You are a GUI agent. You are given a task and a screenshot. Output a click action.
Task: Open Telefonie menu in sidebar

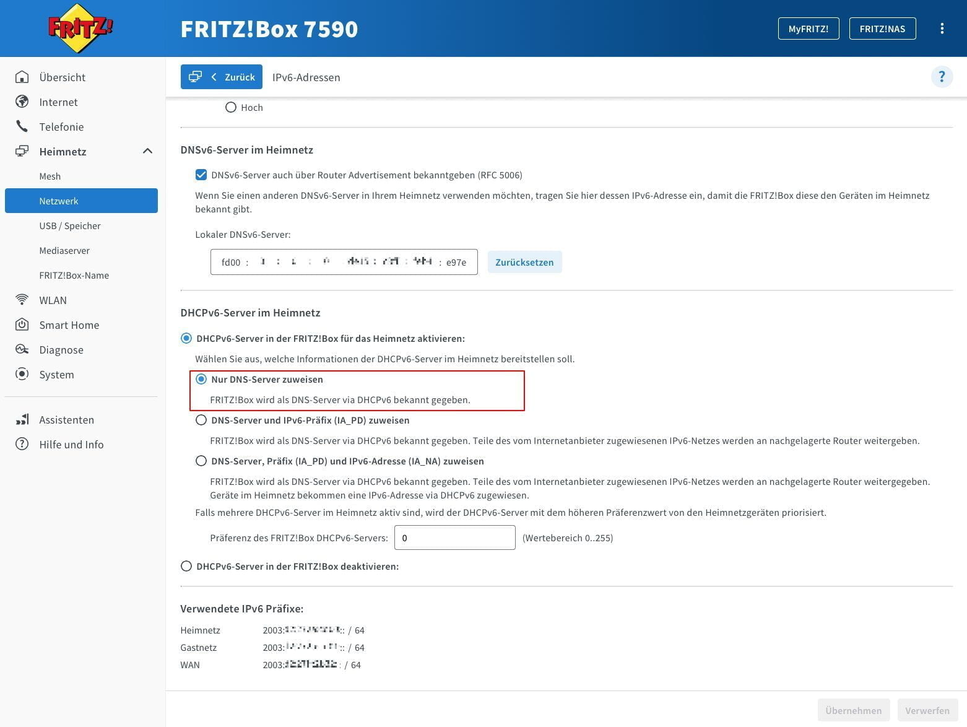click(x=61, y=127)
